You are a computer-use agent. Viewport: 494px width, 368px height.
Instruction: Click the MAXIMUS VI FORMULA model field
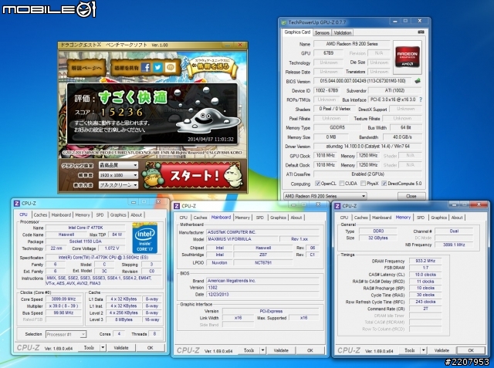pyautogui.click(x=242, y=239)
